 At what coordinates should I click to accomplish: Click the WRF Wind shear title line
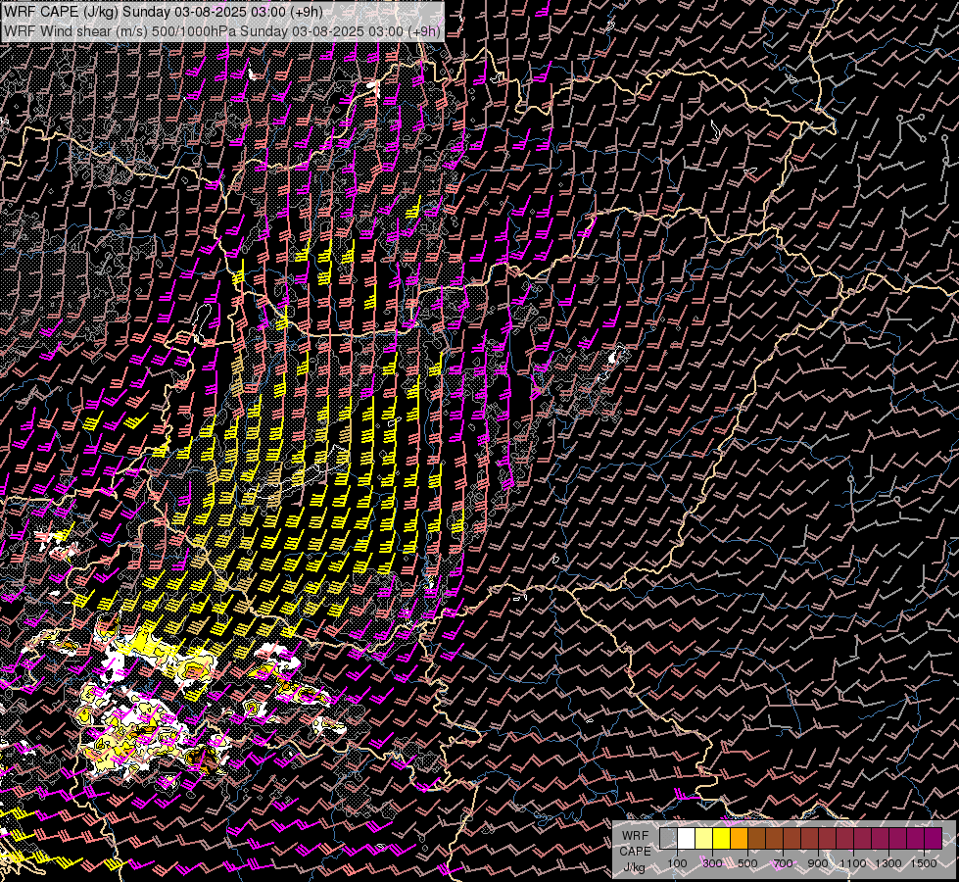(222, 31)
